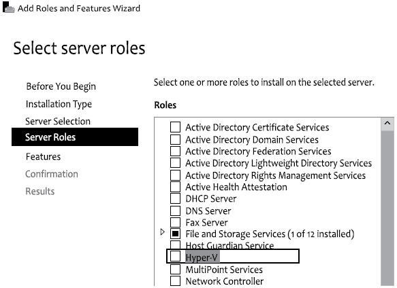
Task: Click the Confirmation step
Action: (x=52, y=174)
